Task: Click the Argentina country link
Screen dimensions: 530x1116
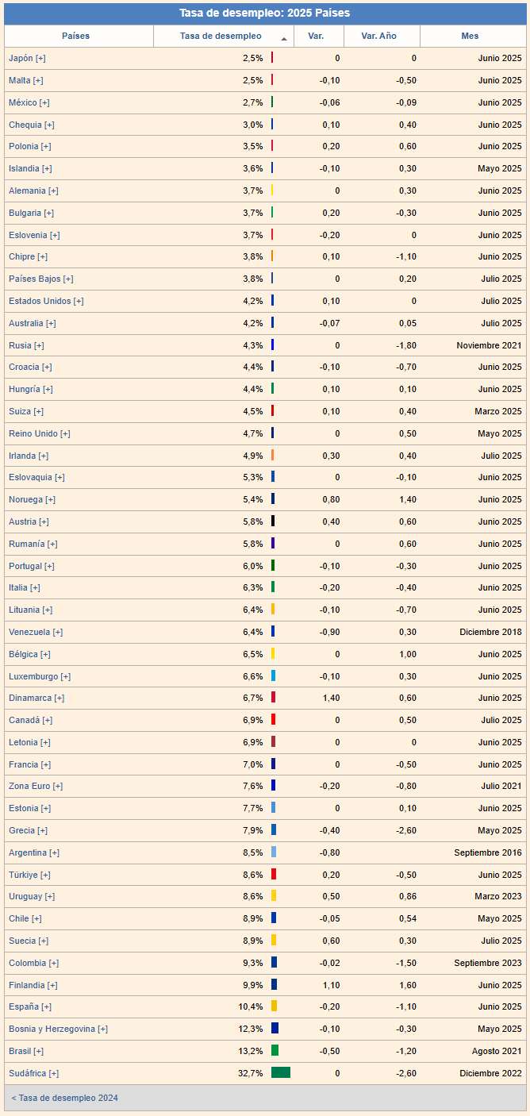Action: (x=28, y=852)
